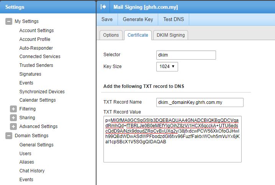Expand the Sharing tree node
The width and height of the screenshot is (275, 185).
(x=14, y=118)
